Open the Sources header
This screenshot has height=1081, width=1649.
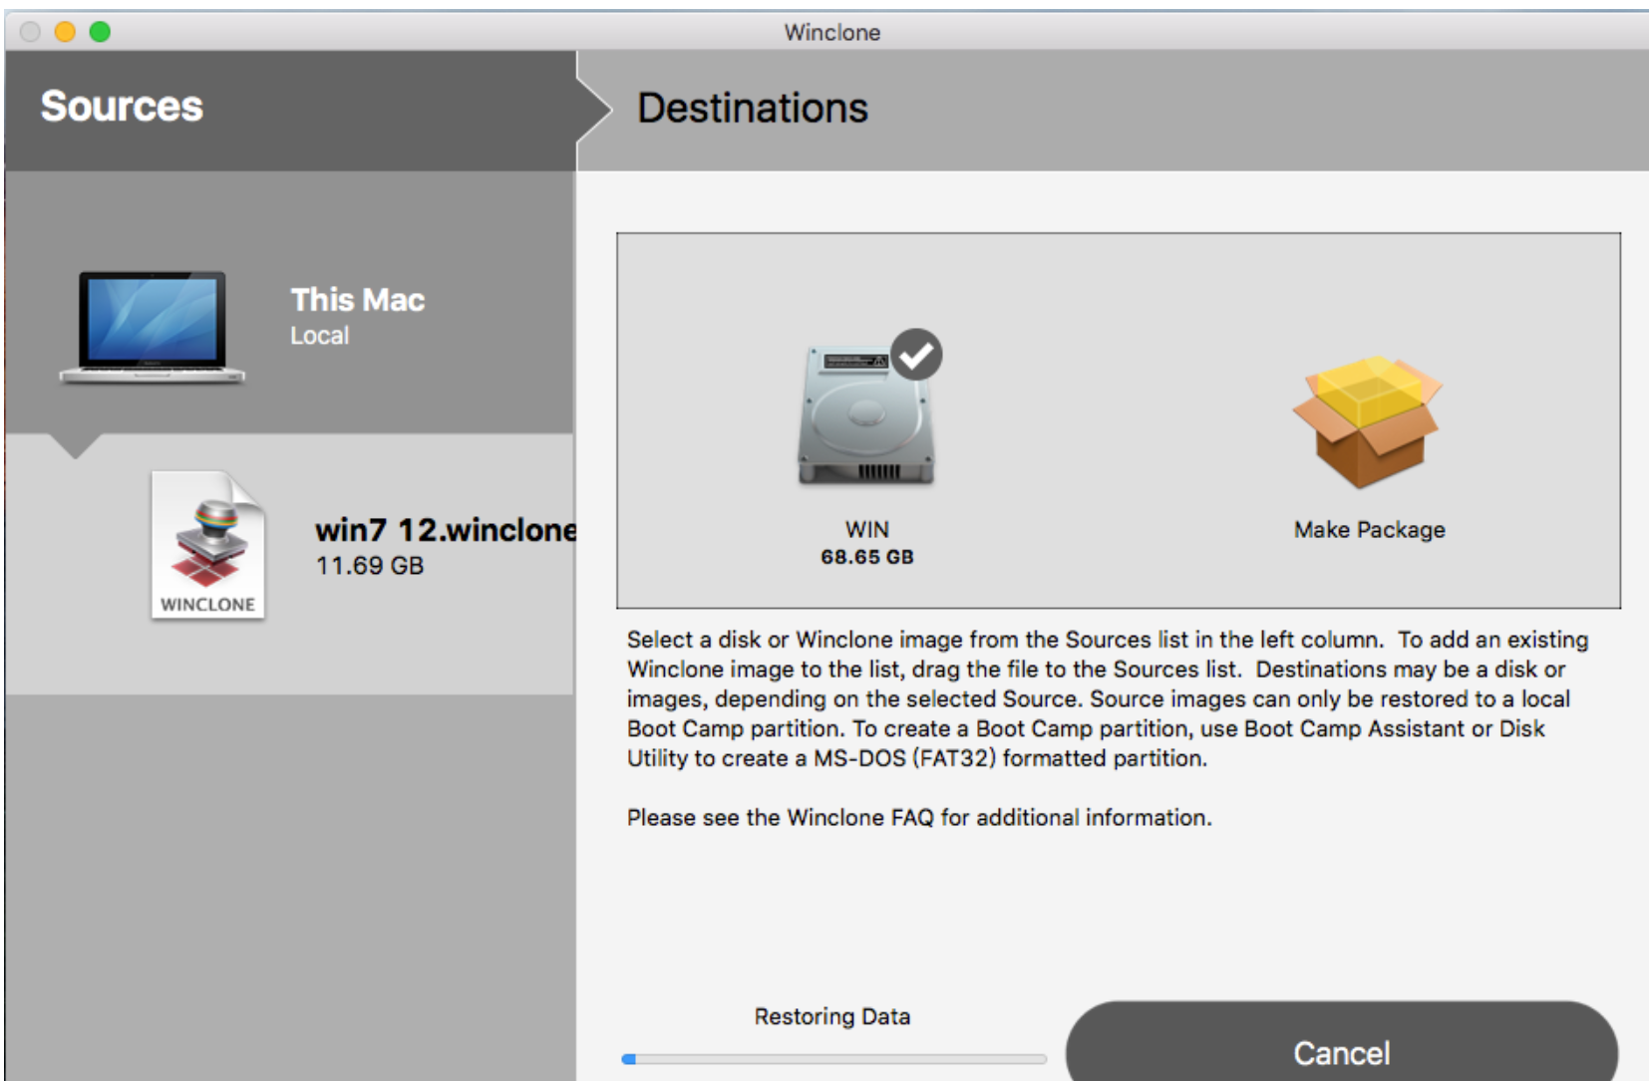point(122,107)
